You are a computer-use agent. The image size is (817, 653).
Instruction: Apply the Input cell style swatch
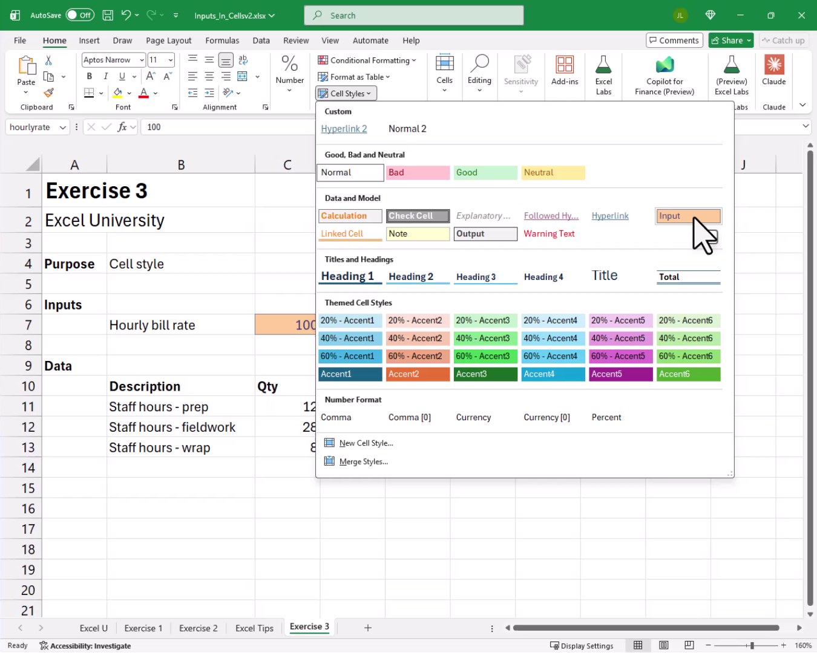[688, 216]
